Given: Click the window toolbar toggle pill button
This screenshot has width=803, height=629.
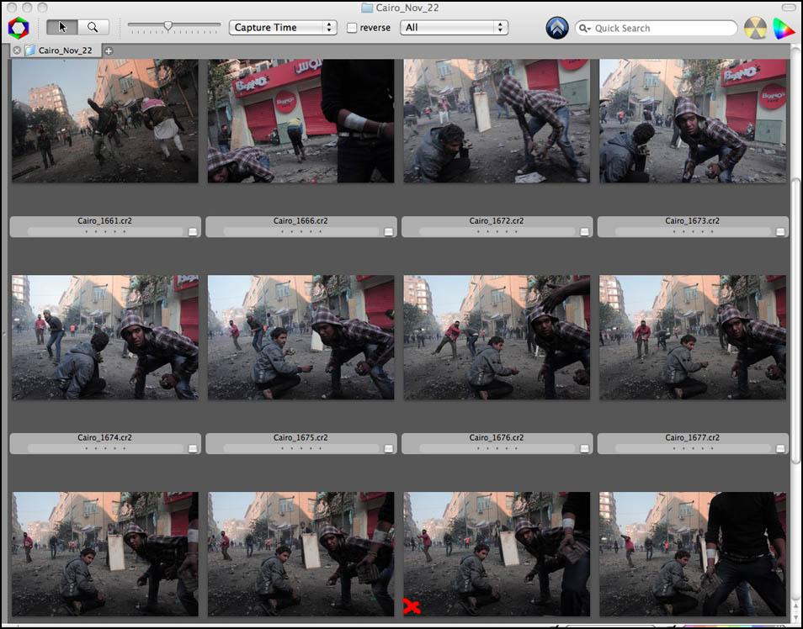Looking at the screenshot, I should [789, 8].
